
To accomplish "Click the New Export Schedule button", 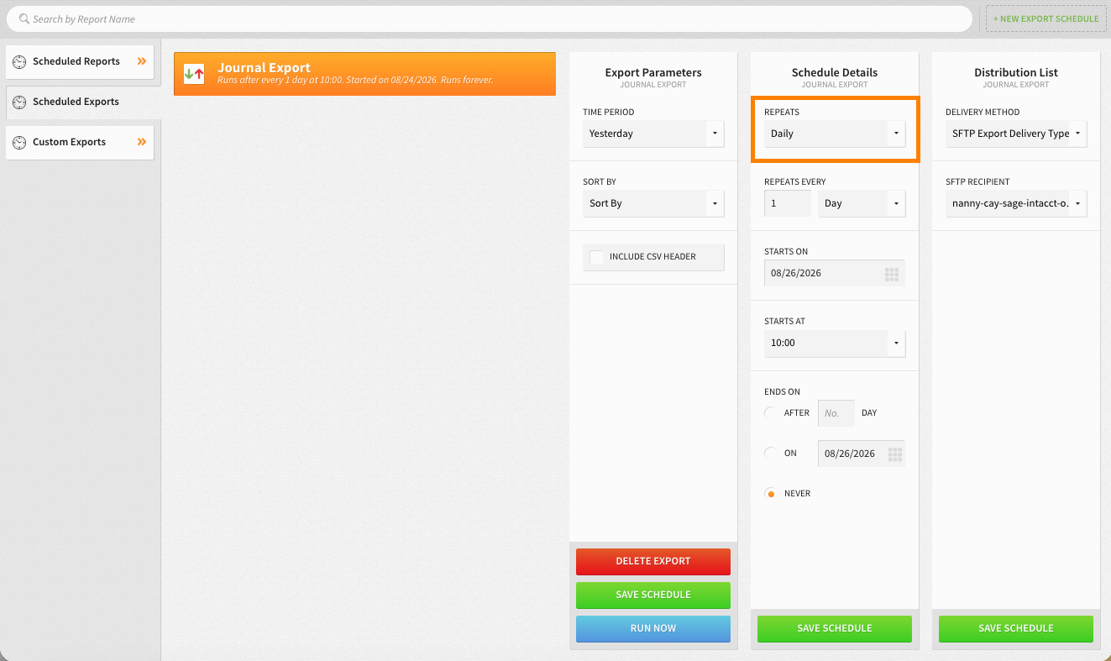I will (x=1045, y=18).
